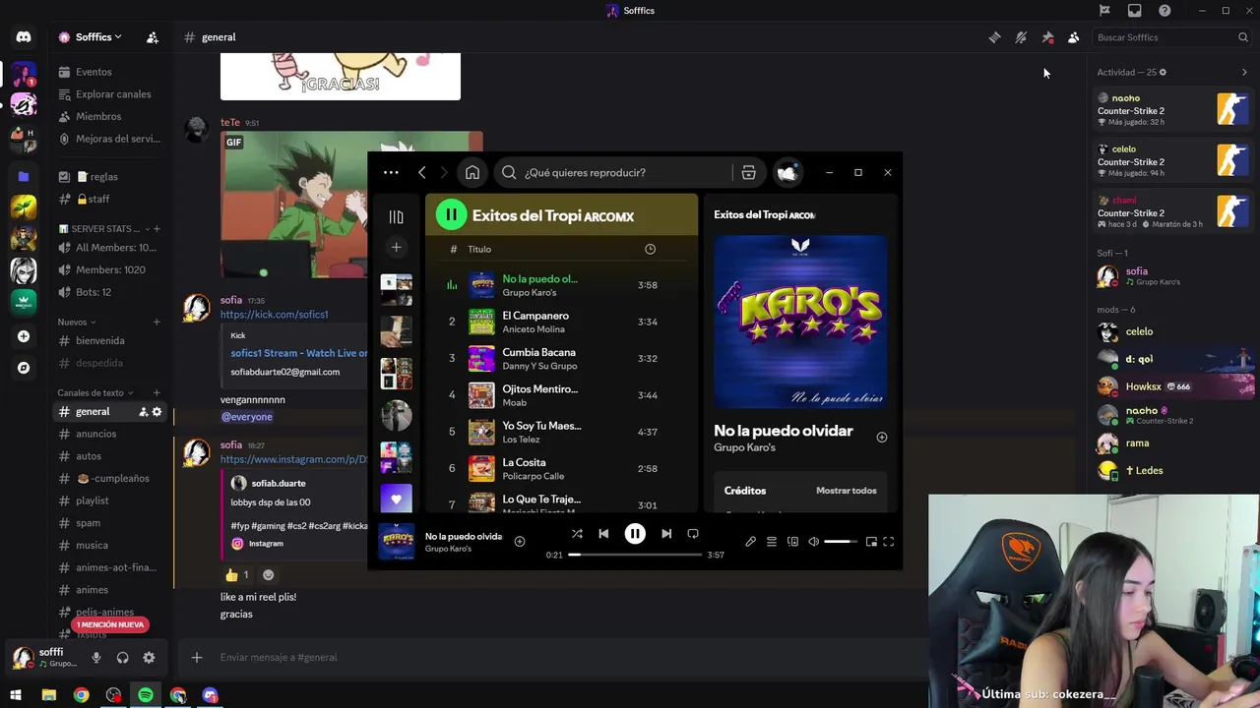Screen dimensions: 1260x708
Task: Click Mostrar todos in Créditos
Action: point(846,491)
